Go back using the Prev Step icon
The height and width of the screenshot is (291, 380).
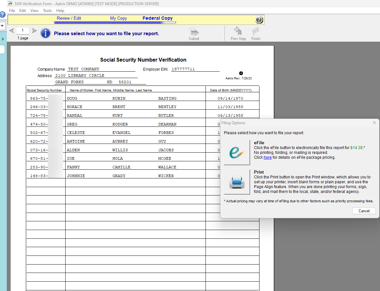coord(238,32)
